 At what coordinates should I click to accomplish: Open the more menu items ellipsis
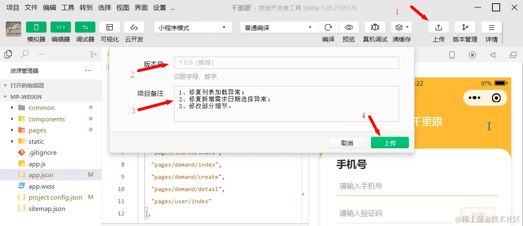click(x=173, y=8)
